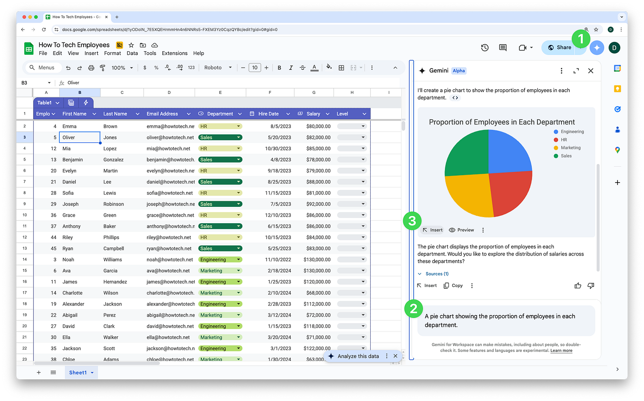Open the Roboto font dropdown

tap(218, 68)
